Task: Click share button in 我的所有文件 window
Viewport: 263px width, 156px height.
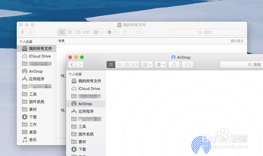Action: pyautogui.click(x=125, y=32)
